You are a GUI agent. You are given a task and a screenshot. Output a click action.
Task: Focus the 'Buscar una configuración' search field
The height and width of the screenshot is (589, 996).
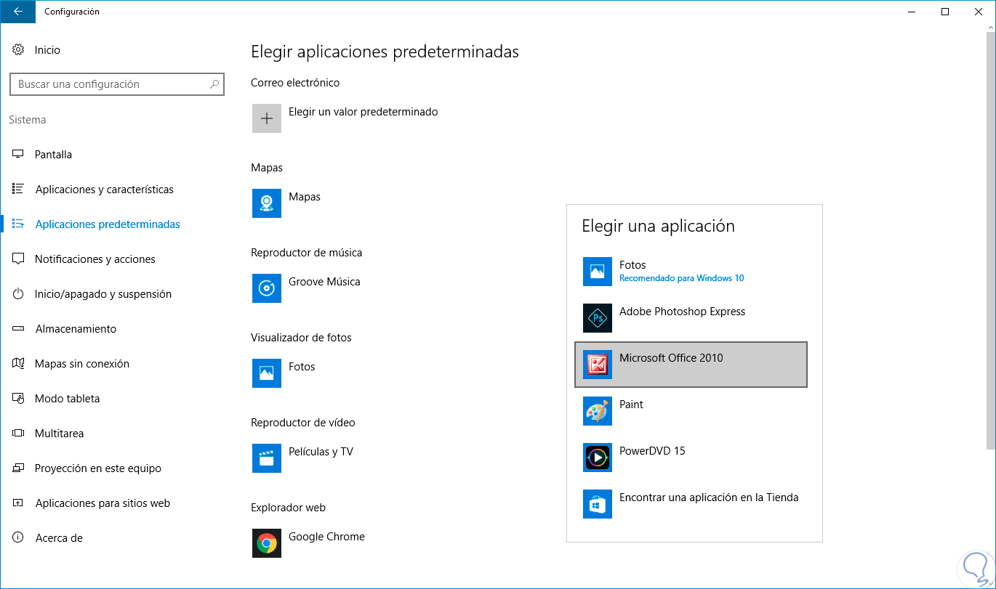pyautogui.click(x=117, y=84)
